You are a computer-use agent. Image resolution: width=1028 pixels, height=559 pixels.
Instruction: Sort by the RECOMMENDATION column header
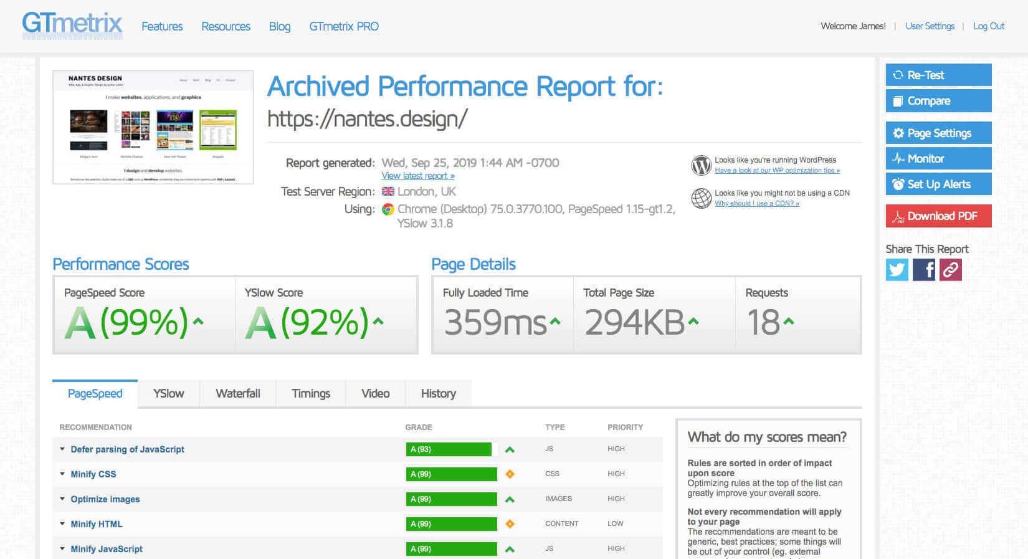point(95,428)
